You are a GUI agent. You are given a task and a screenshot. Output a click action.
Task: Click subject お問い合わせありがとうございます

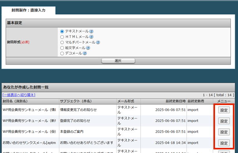pyautogui.click(x=86, y=143)
